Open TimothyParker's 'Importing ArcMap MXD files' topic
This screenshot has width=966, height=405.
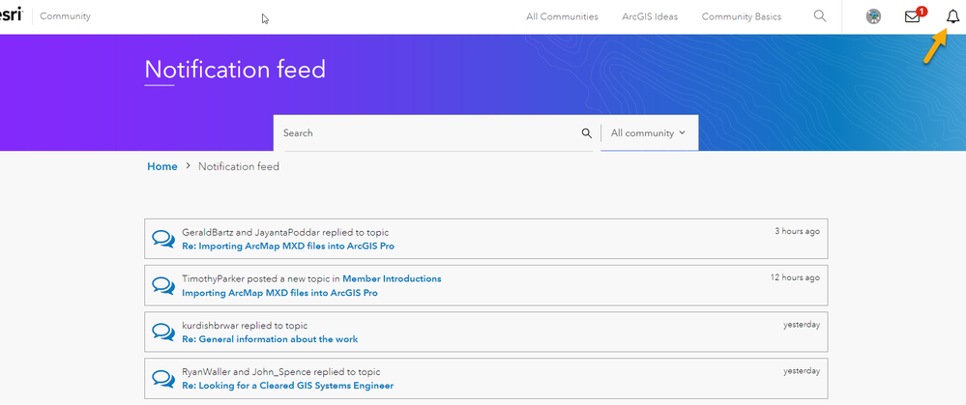coord(279,292)
